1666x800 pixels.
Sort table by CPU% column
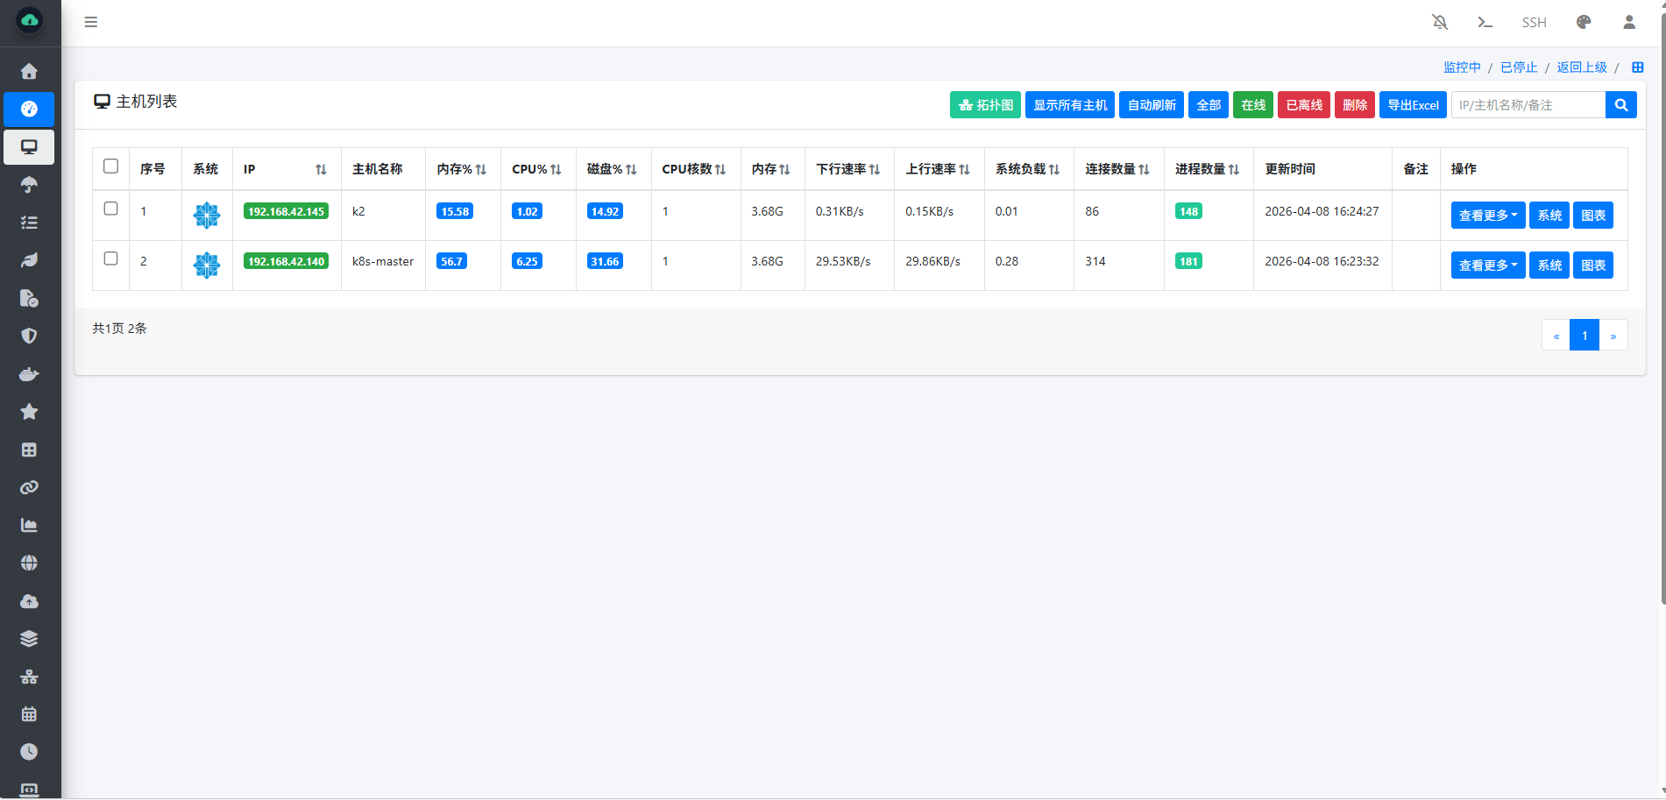(x=536, y=169)
